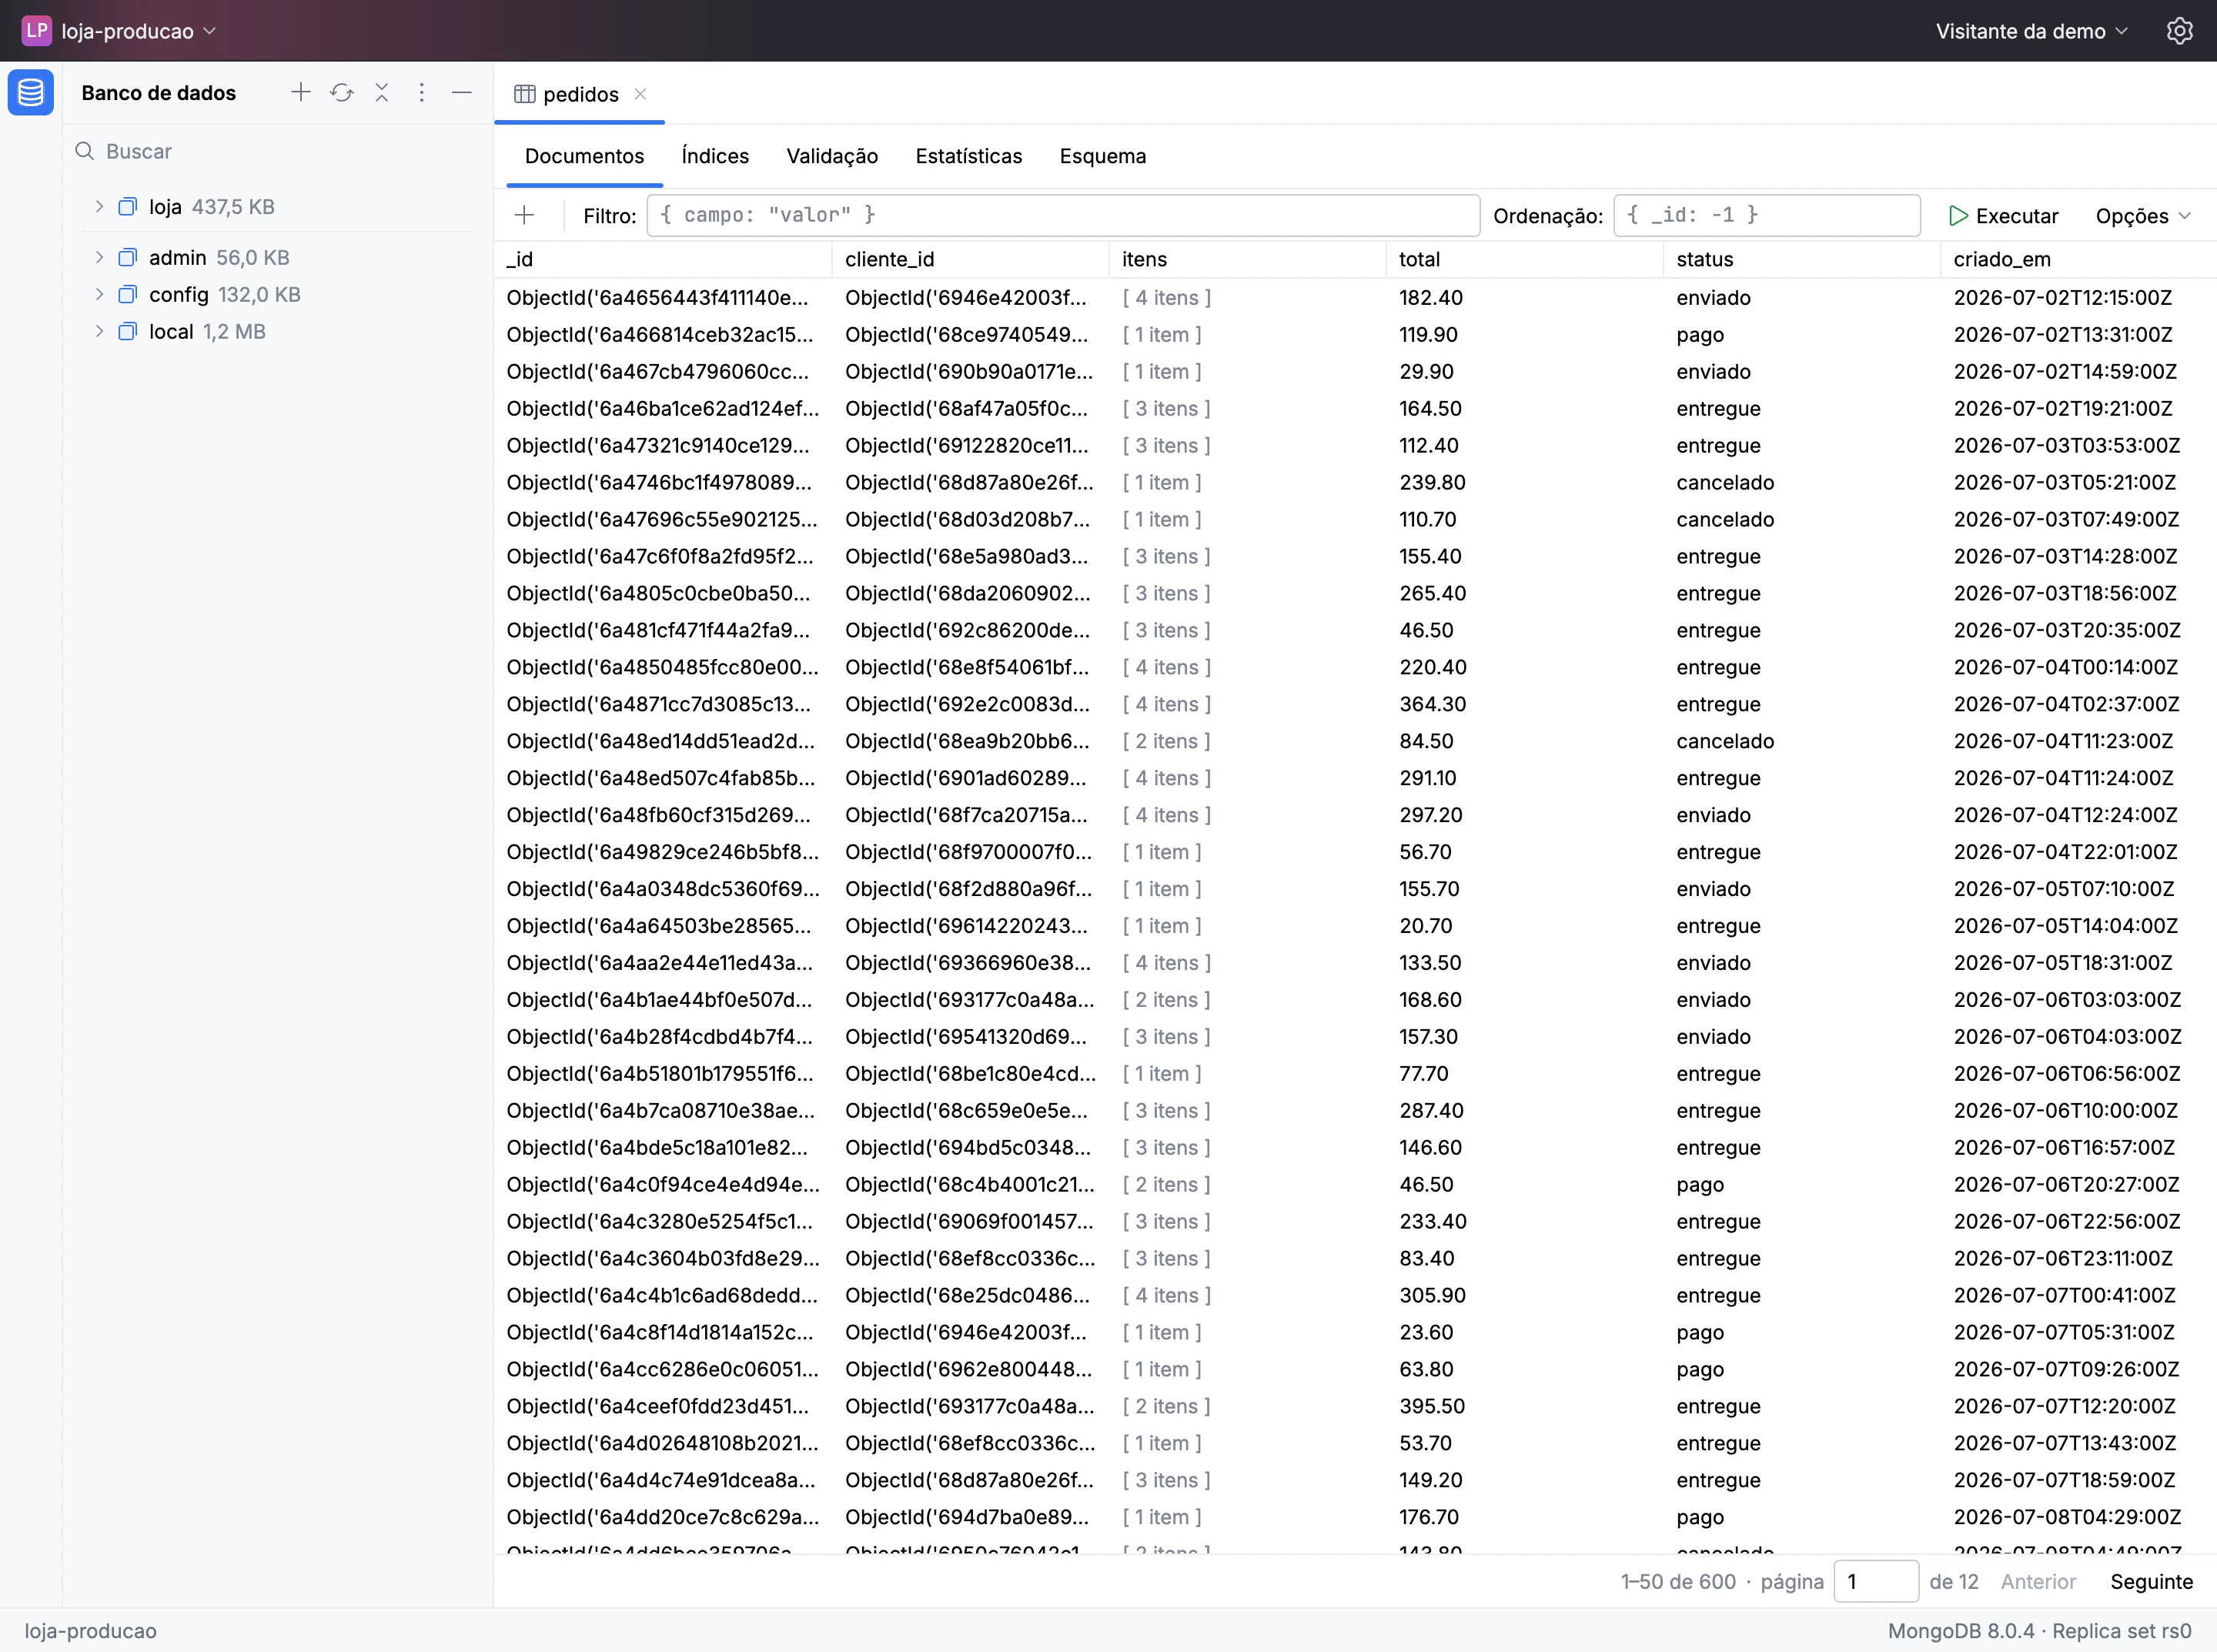Open the settings gear icon
This screenshot has width=2217, height=1652.
coord(2179,31)
